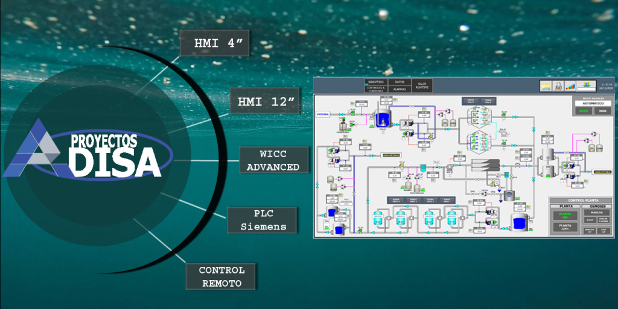Select the AGUA FILTRADA label
Image resolution: width=618 pixels, height=309 pixels.
pyautogui.click(x=391, y=155)
